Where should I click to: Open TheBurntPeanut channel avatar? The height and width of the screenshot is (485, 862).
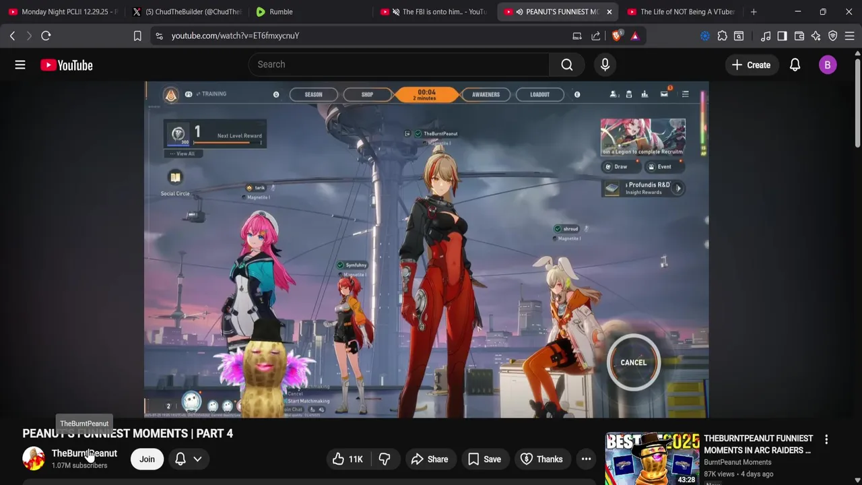coord(34,459)
